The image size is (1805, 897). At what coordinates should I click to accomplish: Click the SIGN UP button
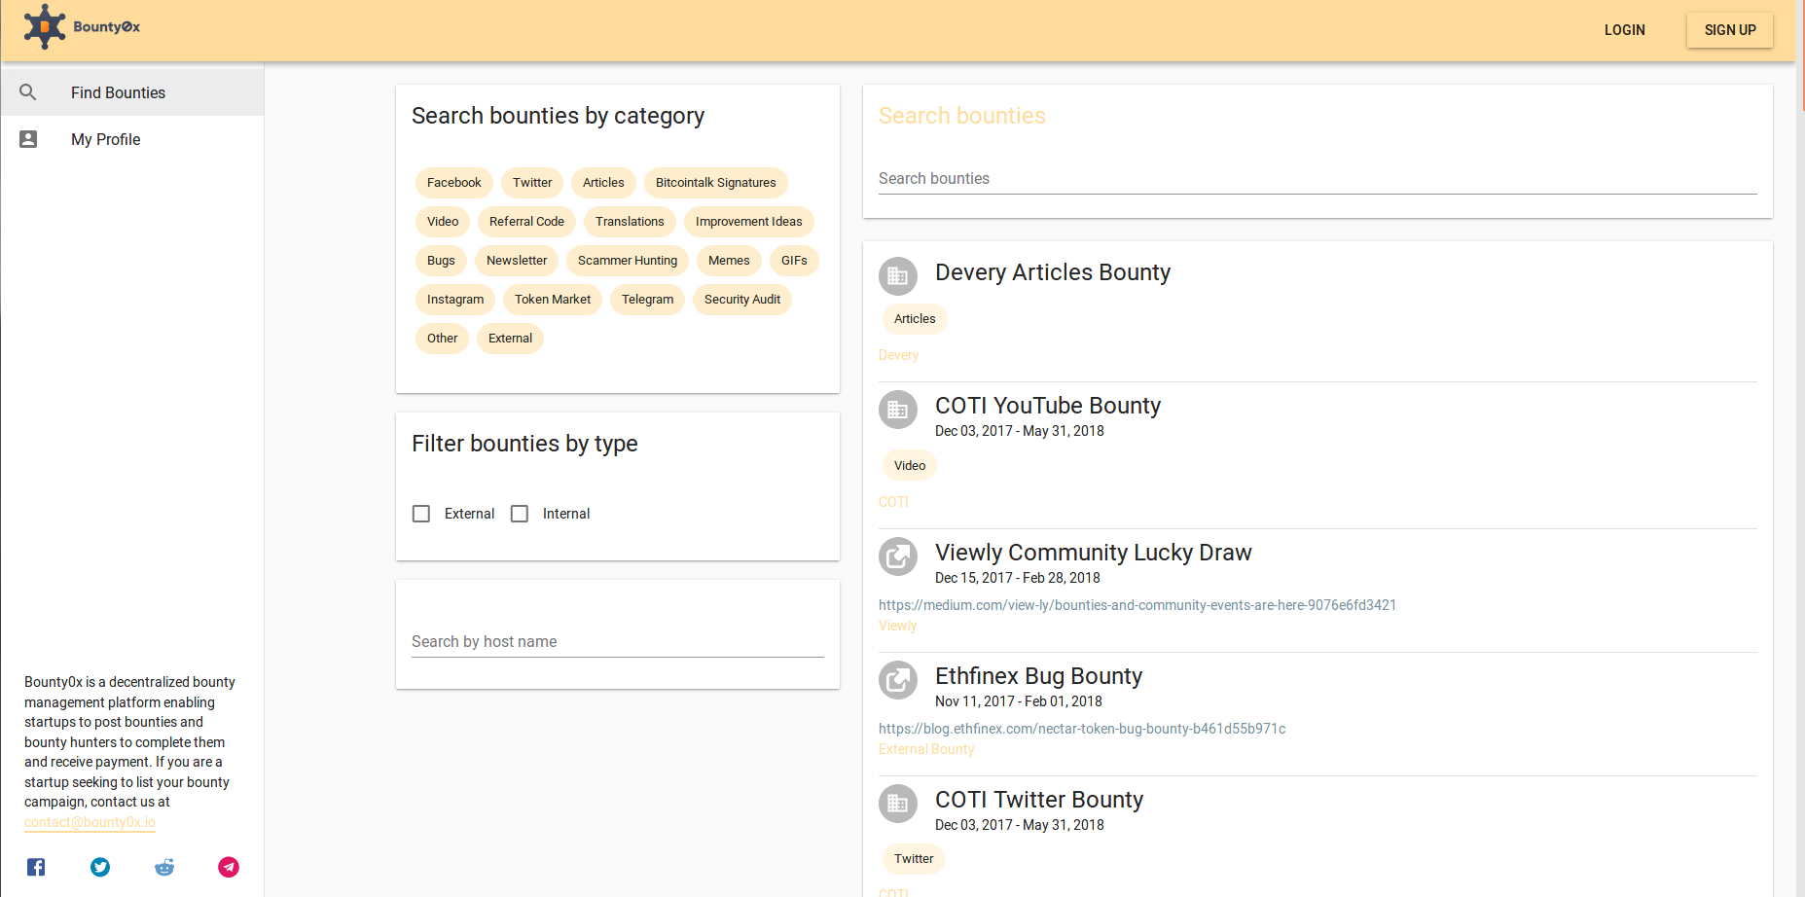pos(1730,30)
